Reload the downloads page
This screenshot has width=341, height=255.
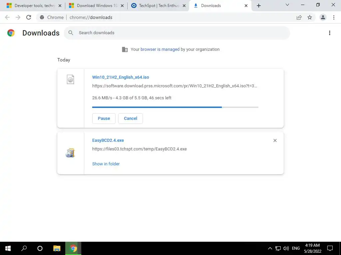(x=29, y=17)
